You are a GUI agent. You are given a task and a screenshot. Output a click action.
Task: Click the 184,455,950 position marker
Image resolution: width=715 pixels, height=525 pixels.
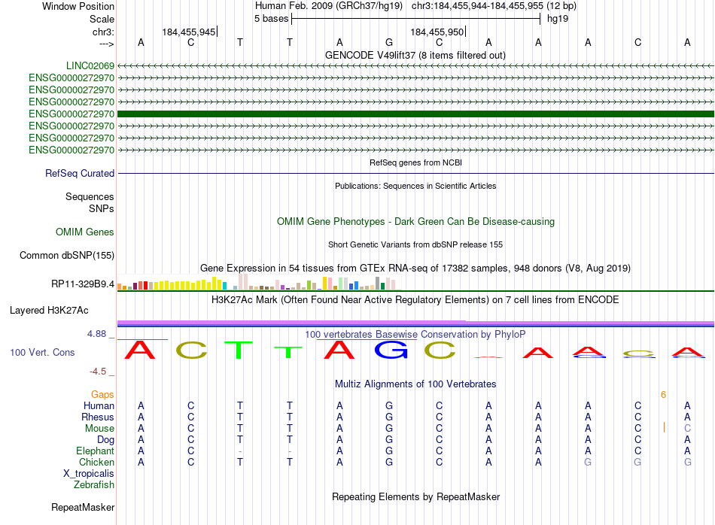[438, 32]
